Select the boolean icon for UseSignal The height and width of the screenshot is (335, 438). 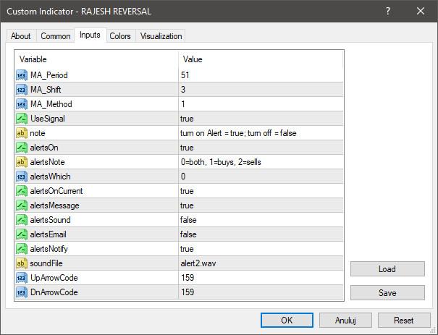22,119
